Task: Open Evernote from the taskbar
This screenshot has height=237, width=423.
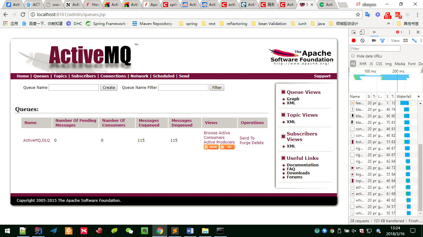Action: click(145, 231)
